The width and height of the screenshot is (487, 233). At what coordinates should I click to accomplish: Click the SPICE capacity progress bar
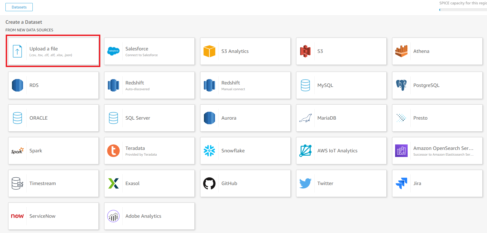[463, 10]
